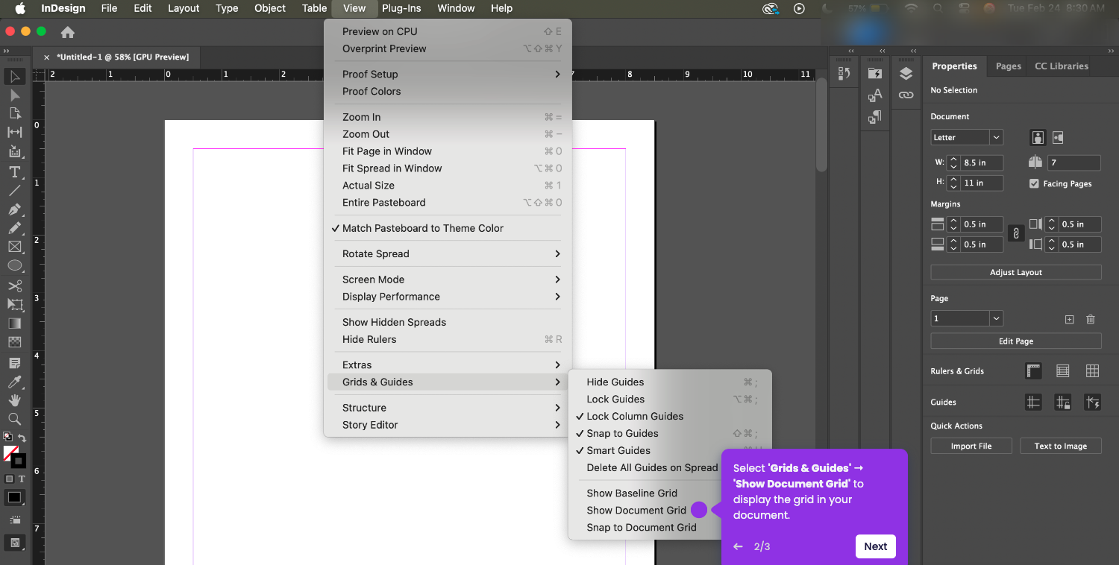Select the Scissors tool
1119x565 pixels.
point(14,285)
